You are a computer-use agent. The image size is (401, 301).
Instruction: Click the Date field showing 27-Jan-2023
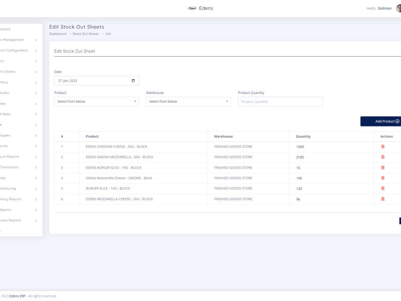(x=96, y=81)
